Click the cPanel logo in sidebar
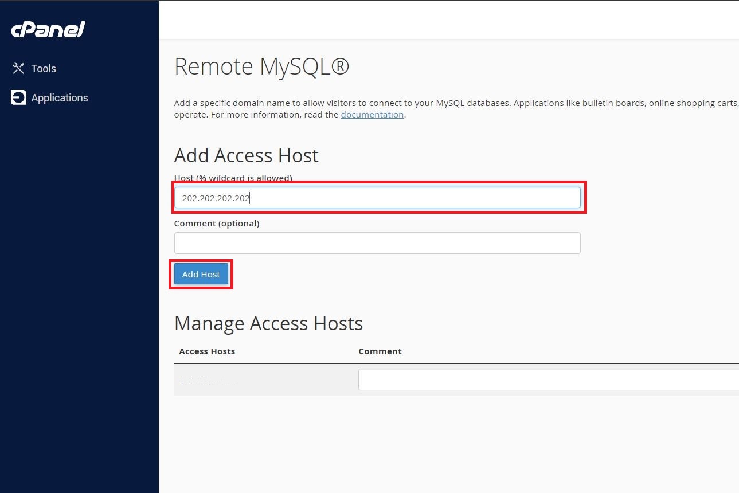This screenshot has width=739, height=493. coord(48,30)
